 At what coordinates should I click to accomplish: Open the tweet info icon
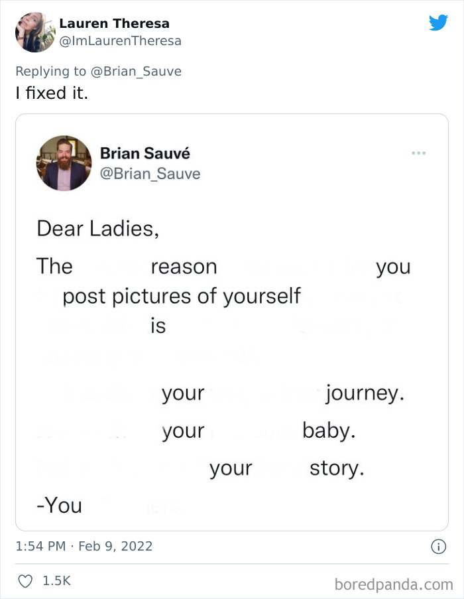coord(438,546)
